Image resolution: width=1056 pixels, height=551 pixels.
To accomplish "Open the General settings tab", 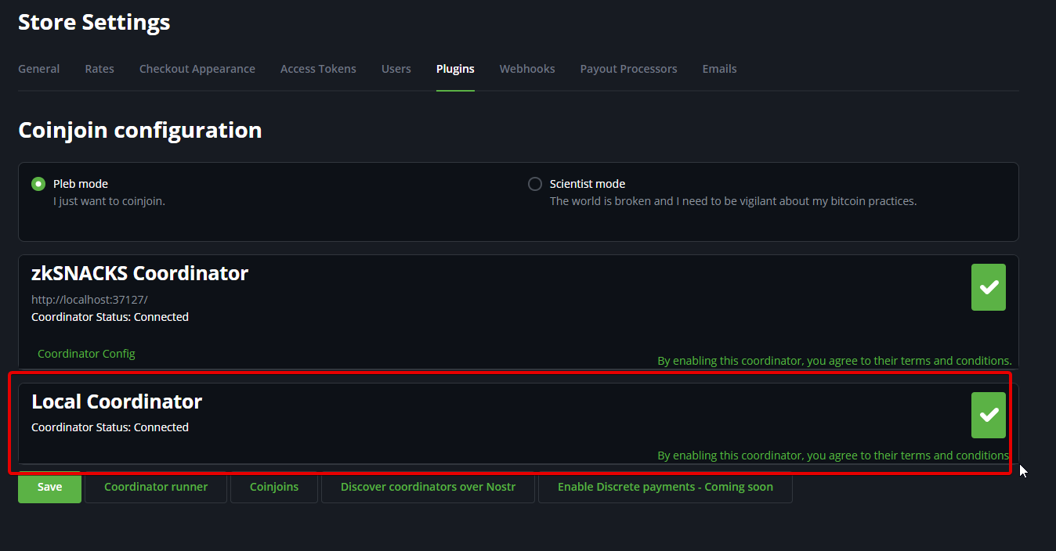I will (x=38, y=69).
